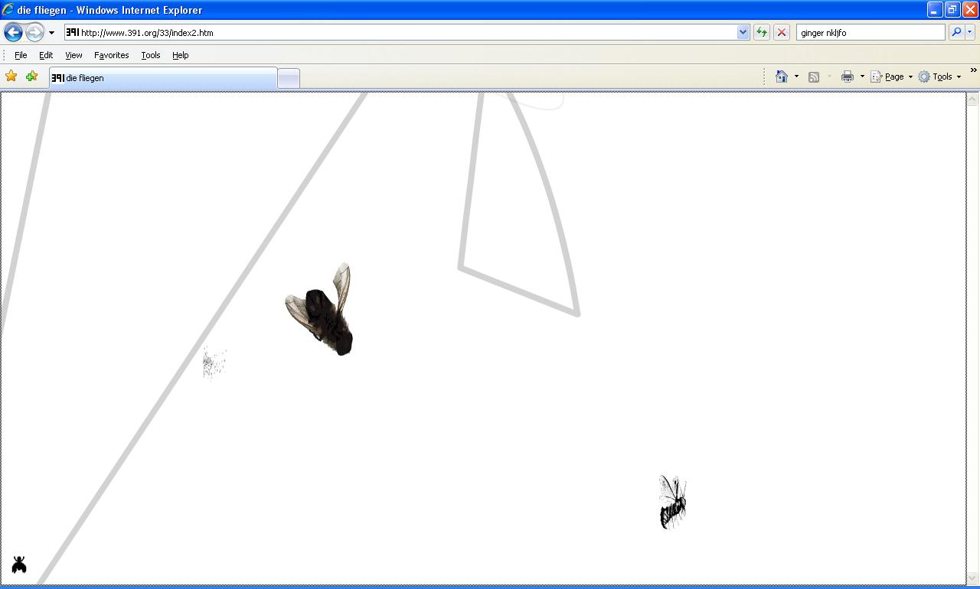Show more command bar items chevron

click(973, 70)
